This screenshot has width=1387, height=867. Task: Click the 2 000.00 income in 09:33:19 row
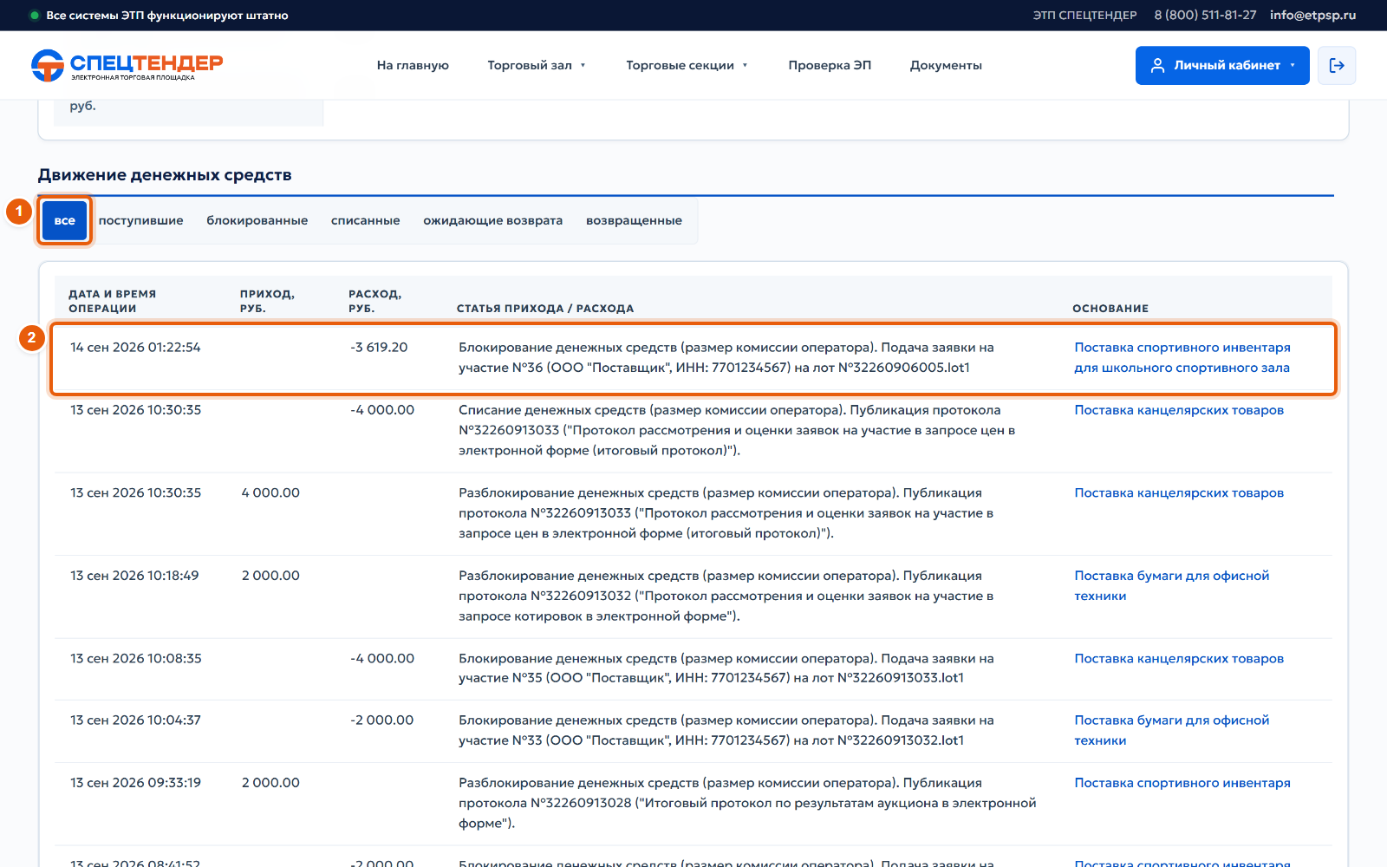pyautogui.click(x=270, y=783)
